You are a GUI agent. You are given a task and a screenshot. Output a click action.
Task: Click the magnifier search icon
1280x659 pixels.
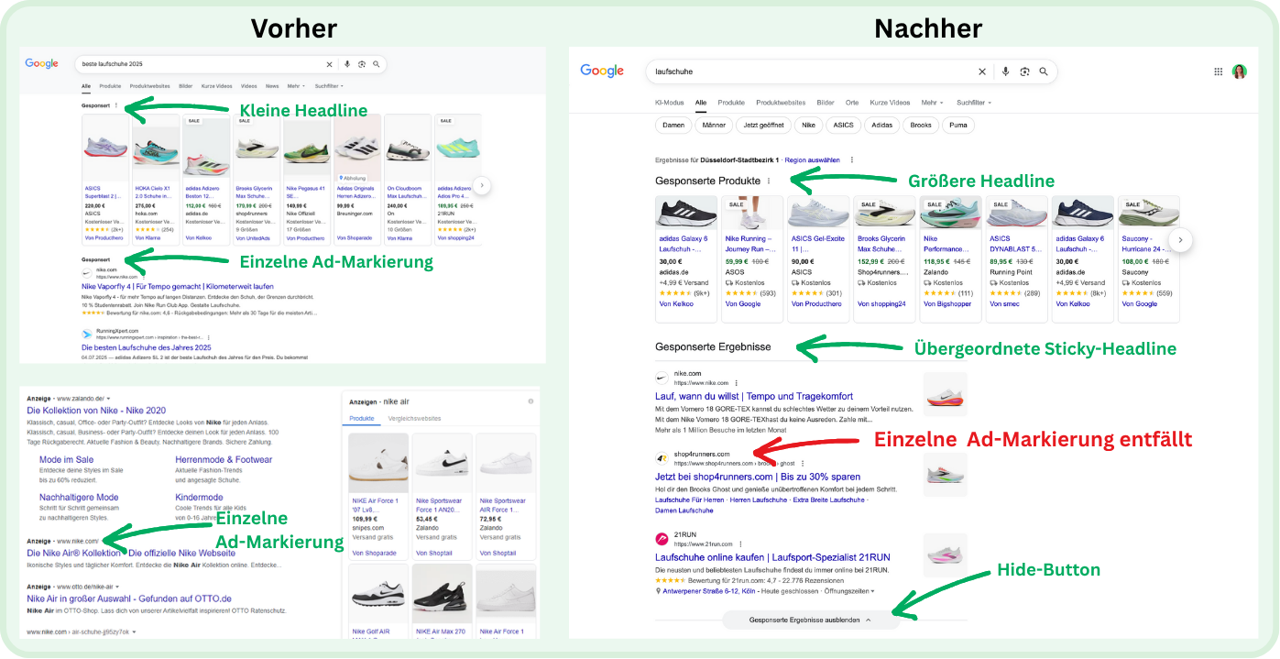1043,71
